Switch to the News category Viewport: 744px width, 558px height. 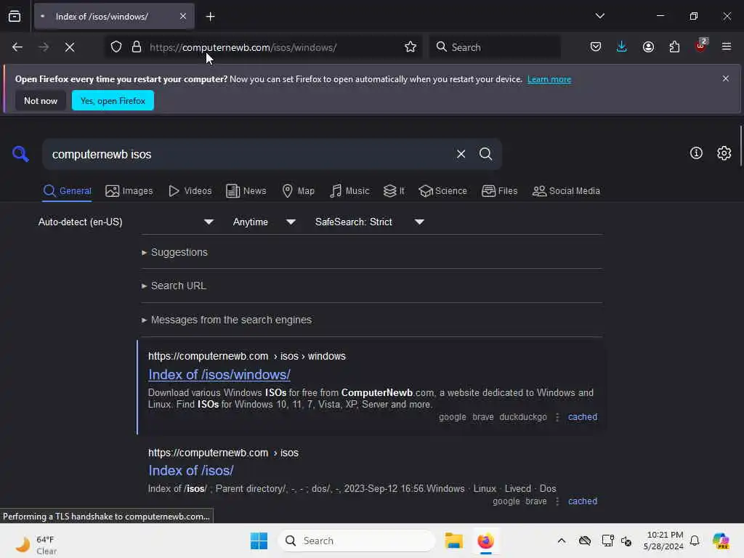pos(246,191)
